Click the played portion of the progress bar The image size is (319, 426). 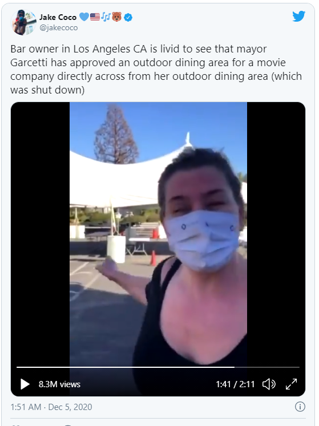pyautogui.click(x=126, y=367)
